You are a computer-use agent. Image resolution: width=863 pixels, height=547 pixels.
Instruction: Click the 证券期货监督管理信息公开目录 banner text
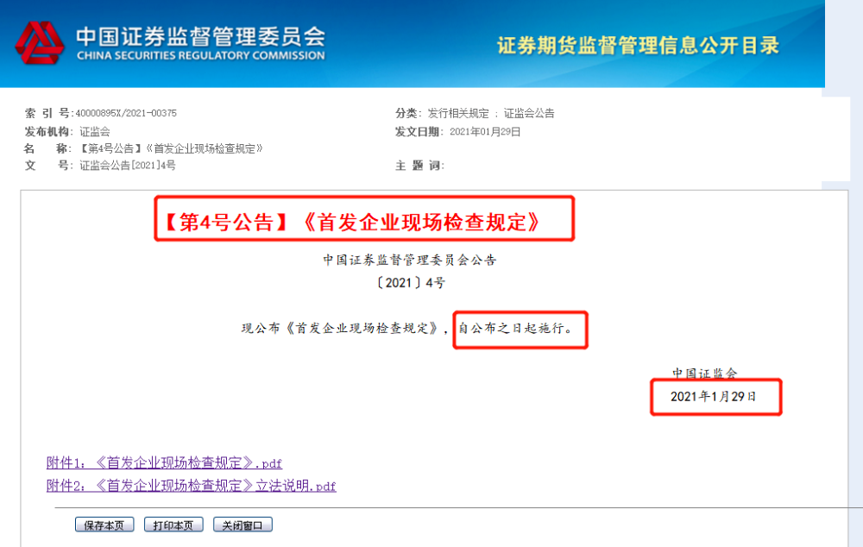click(639, 45)
